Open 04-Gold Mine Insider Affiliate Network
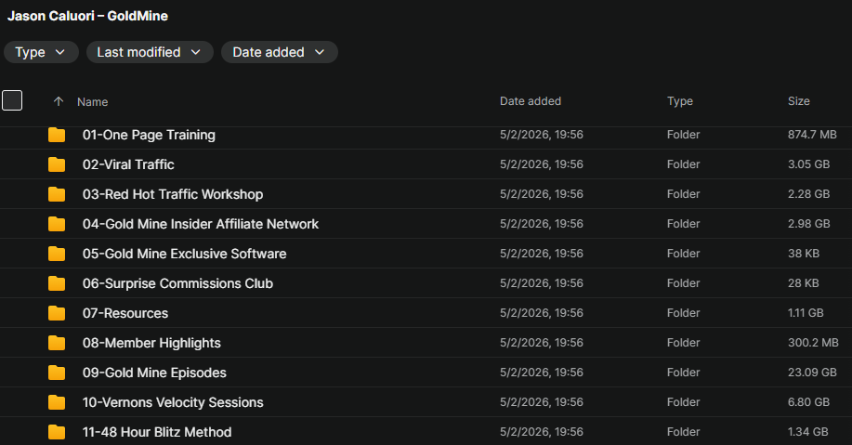This screenshot has height=445, width=852. pyautogui.click(x=201, y=224)
